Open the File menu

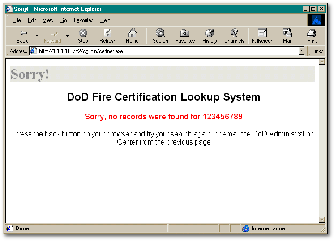[x=17, y=20]
